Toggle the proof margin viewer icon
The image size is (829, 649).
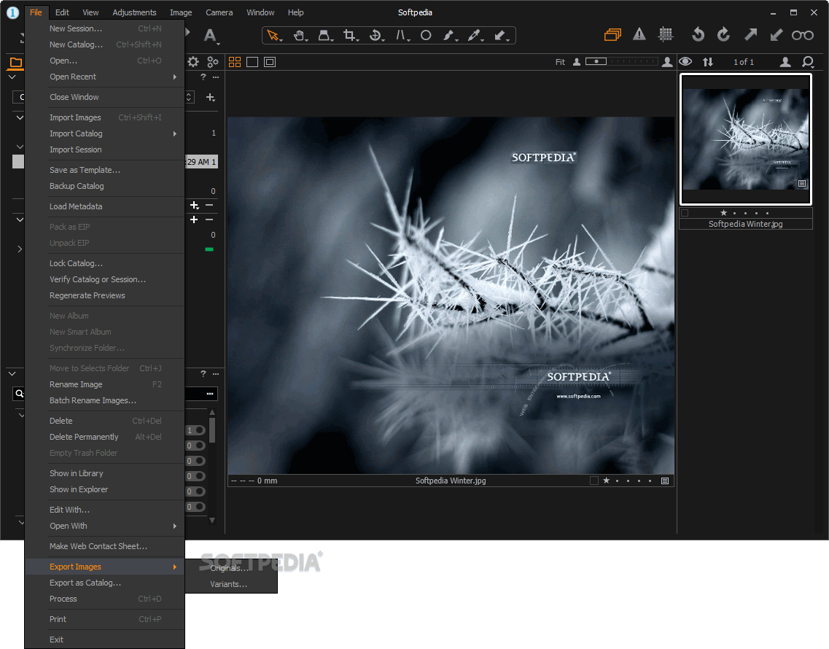coord(270,62)
